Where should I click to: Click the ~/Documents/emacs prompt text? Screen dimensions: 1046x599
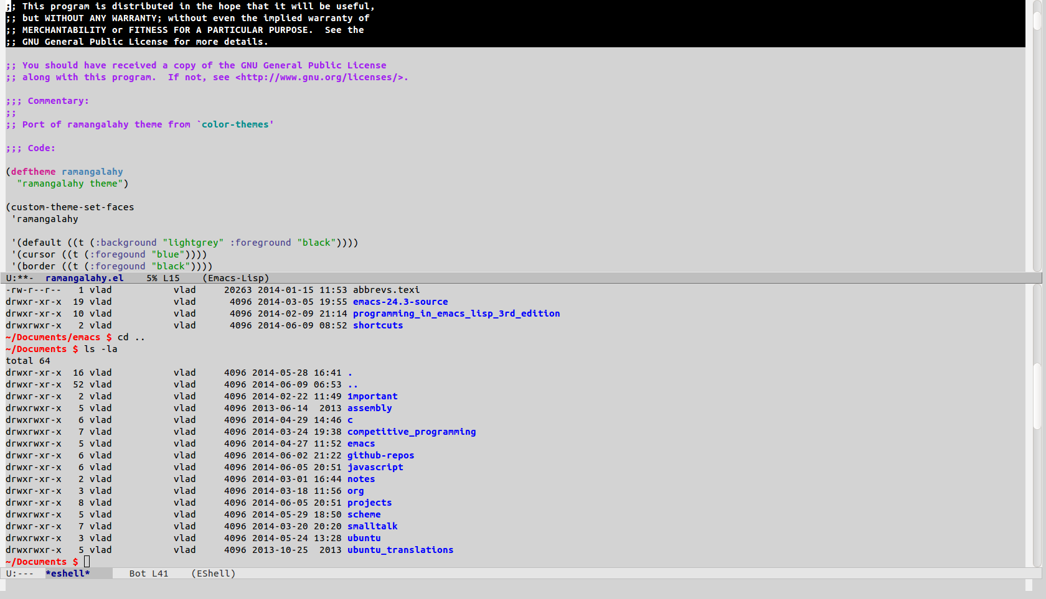(x=53, y=337)
